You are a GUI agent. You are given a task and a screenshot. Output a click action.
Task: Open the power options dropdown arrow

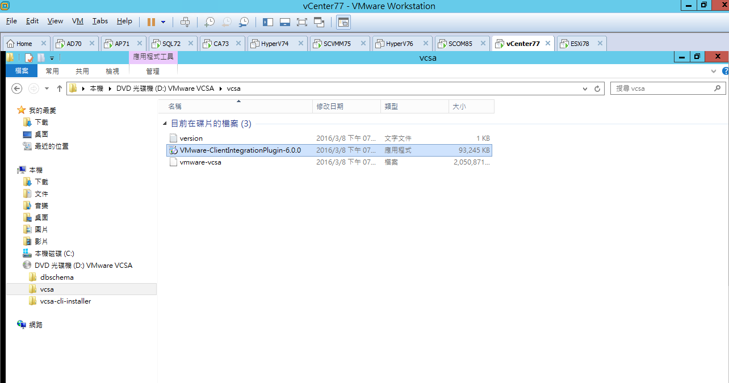164,22
